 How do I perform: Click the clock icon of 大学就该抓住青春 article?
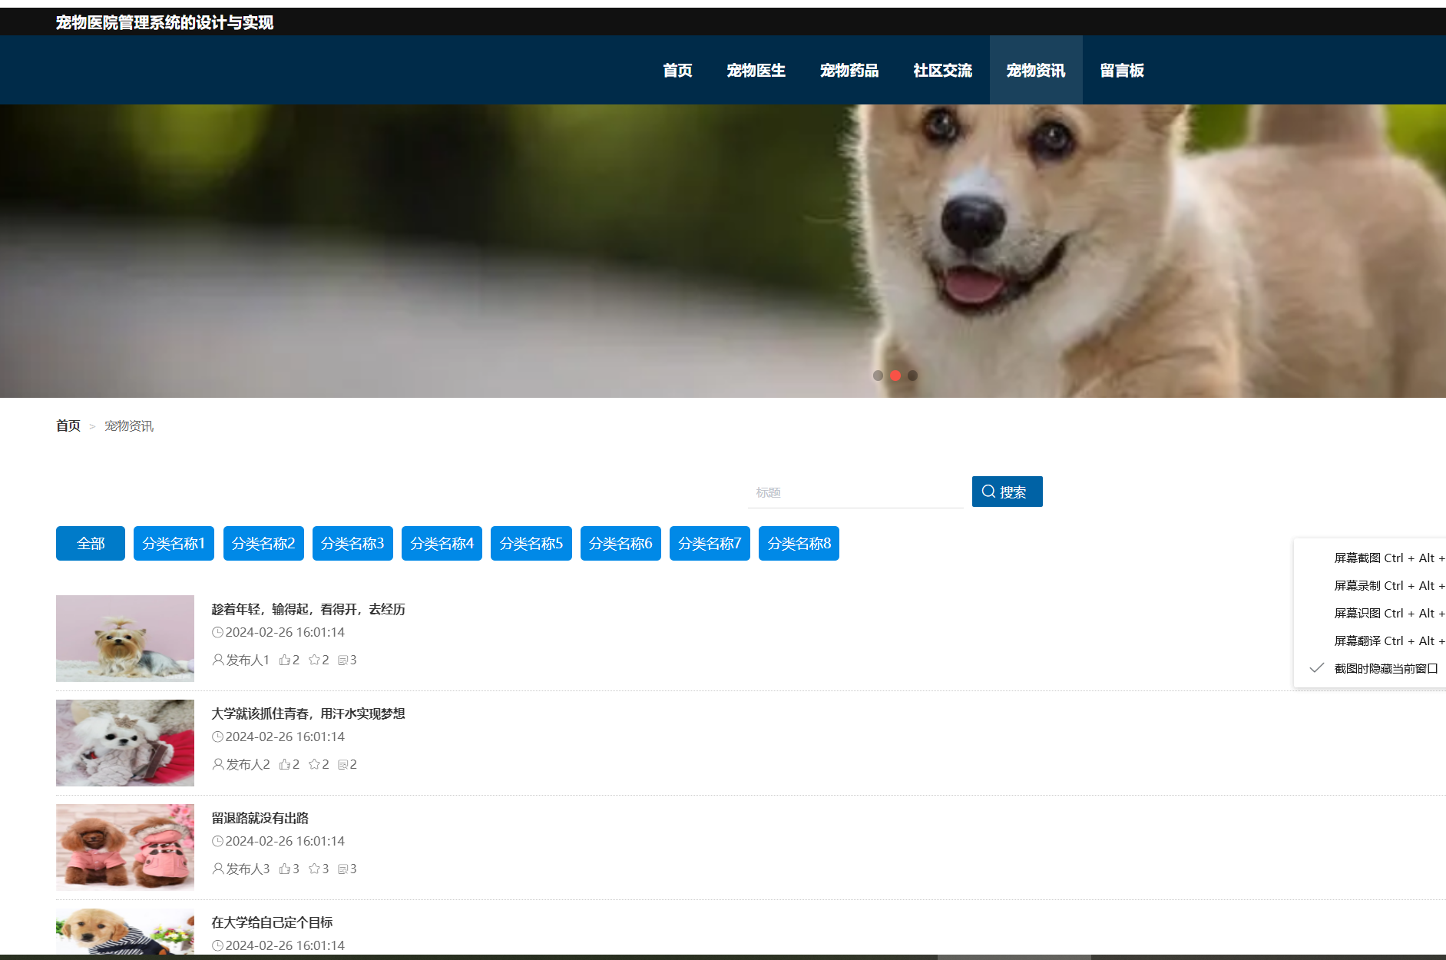point(217,737)
